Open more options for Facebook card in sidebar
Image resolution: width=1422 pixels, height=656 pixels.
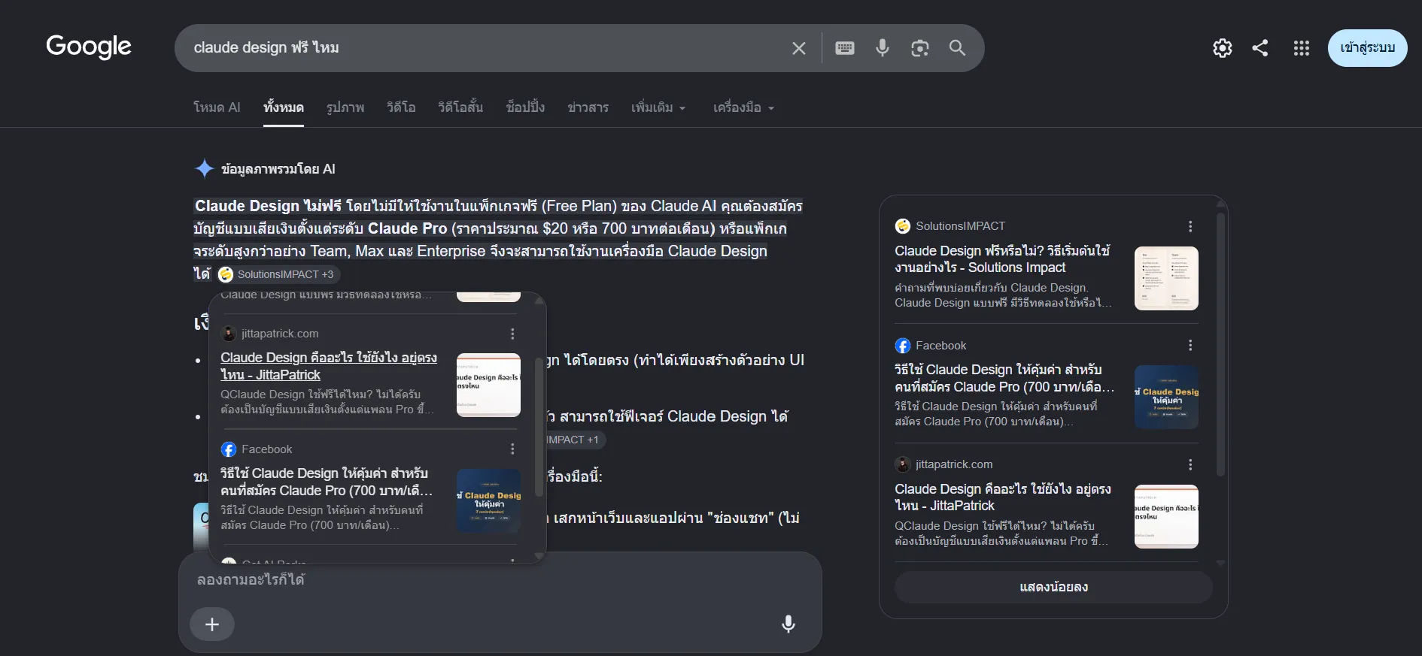point(1190,345)
